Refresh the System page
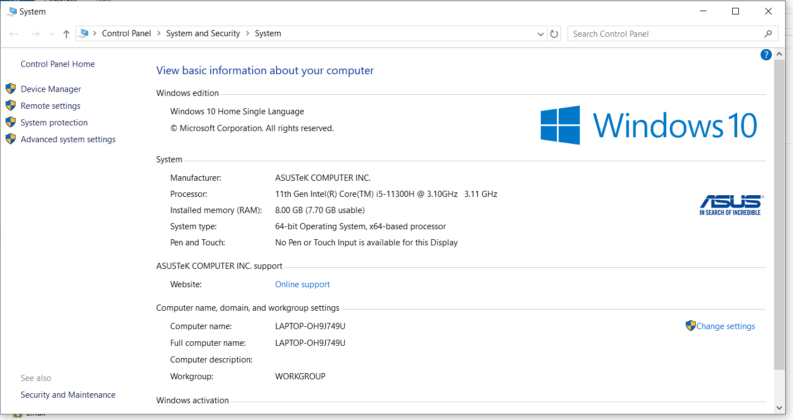Image resolution: width=793 pixels, height=420 pixels. tap(554, 34)
